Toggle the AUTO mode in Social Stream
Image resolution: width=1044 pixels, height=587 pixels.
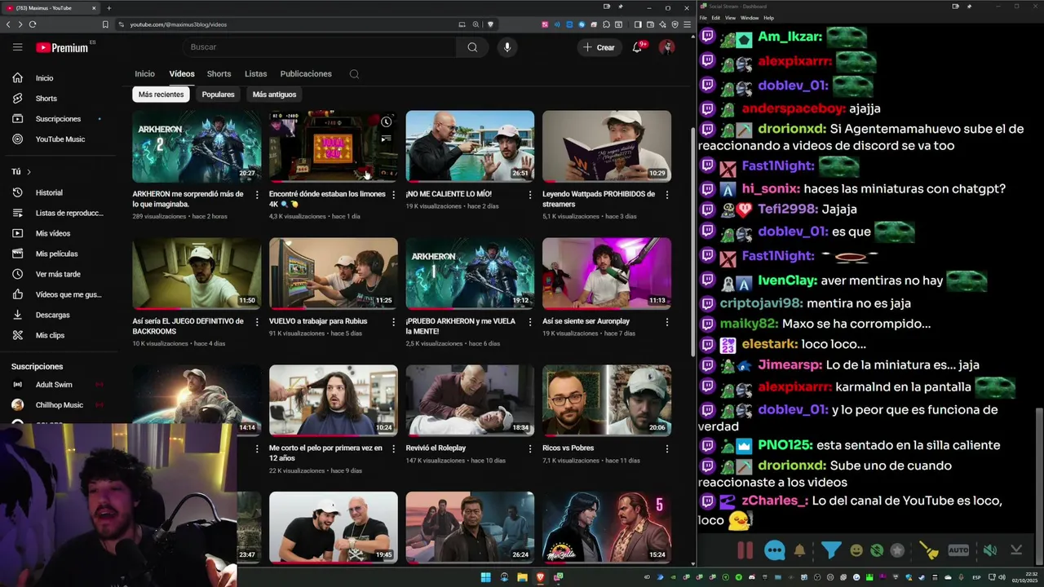[x=958, y=550]
